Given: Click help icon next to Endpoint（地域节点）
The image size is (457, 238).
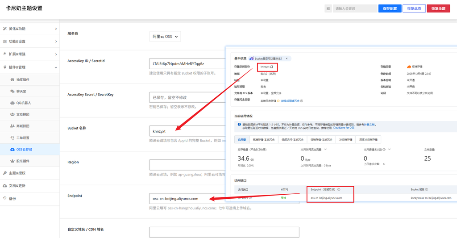Looking at the screenshot, I should pyautogui.click(x=339, y=190).
